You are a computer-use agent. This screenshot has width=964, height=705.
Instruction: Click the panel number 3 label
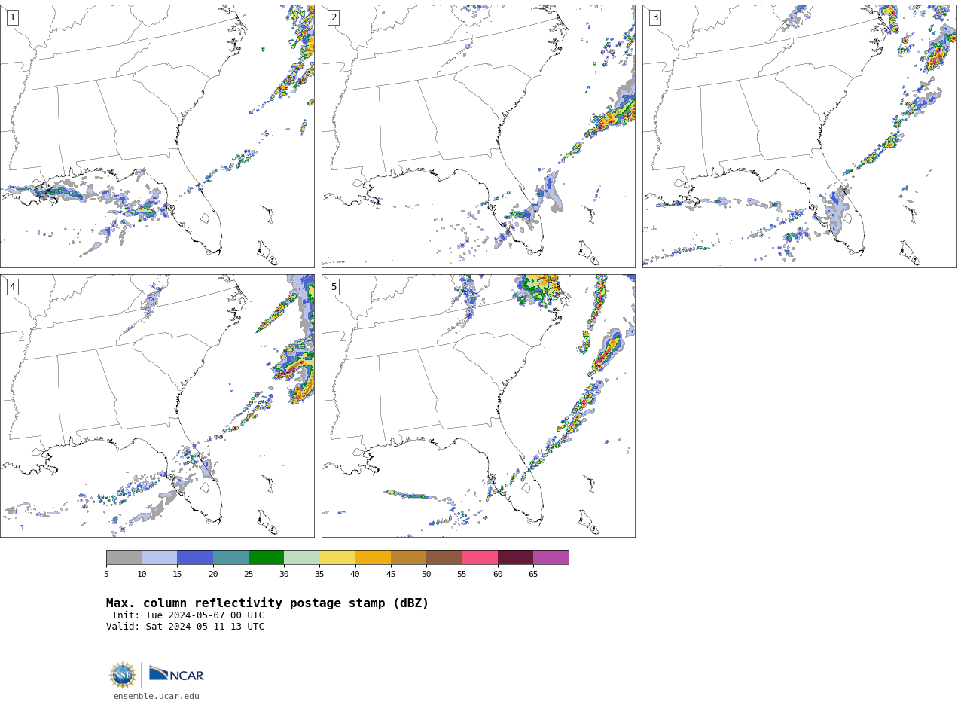654,17
